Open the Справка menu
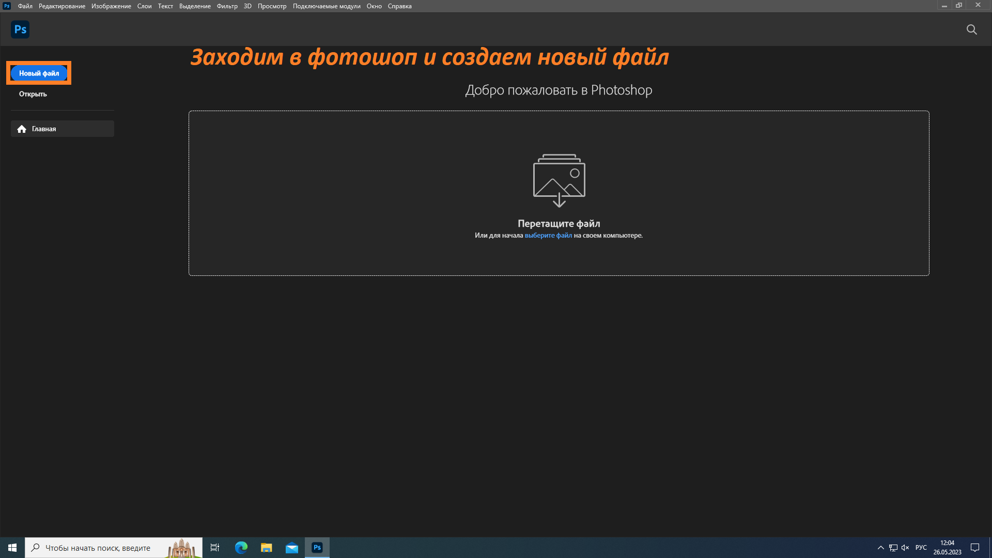Image resolution: width=992 pixels, height=558 pixels. (x=399, y=6)
